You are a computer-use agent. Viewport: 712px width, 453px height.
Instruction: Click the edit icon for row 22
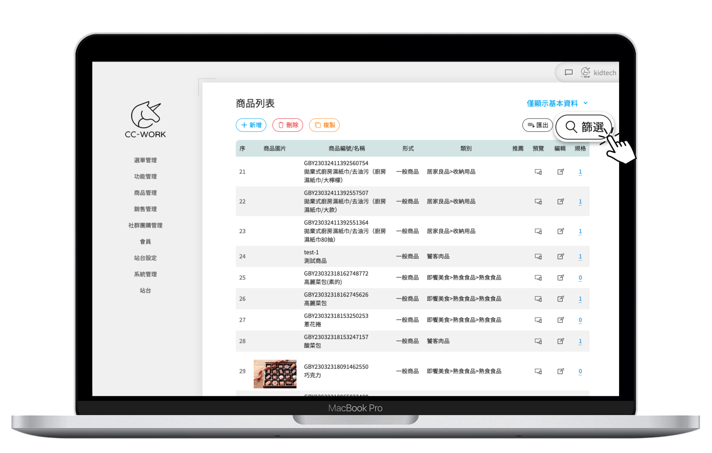561,201
